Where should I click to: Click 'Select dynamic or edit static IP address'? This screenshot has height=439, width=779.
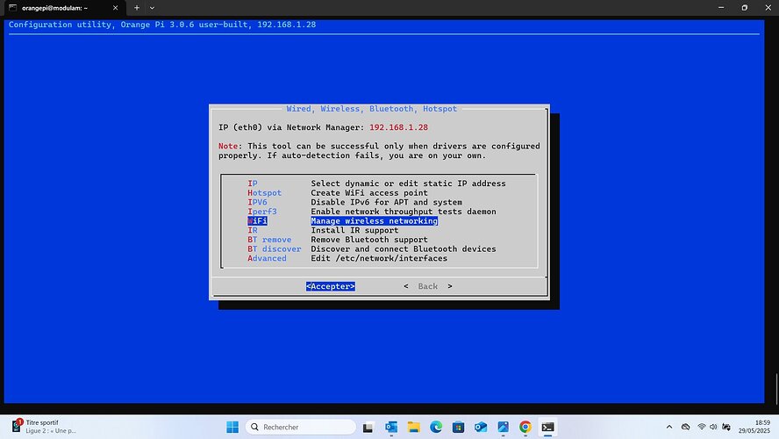[409, 184]
